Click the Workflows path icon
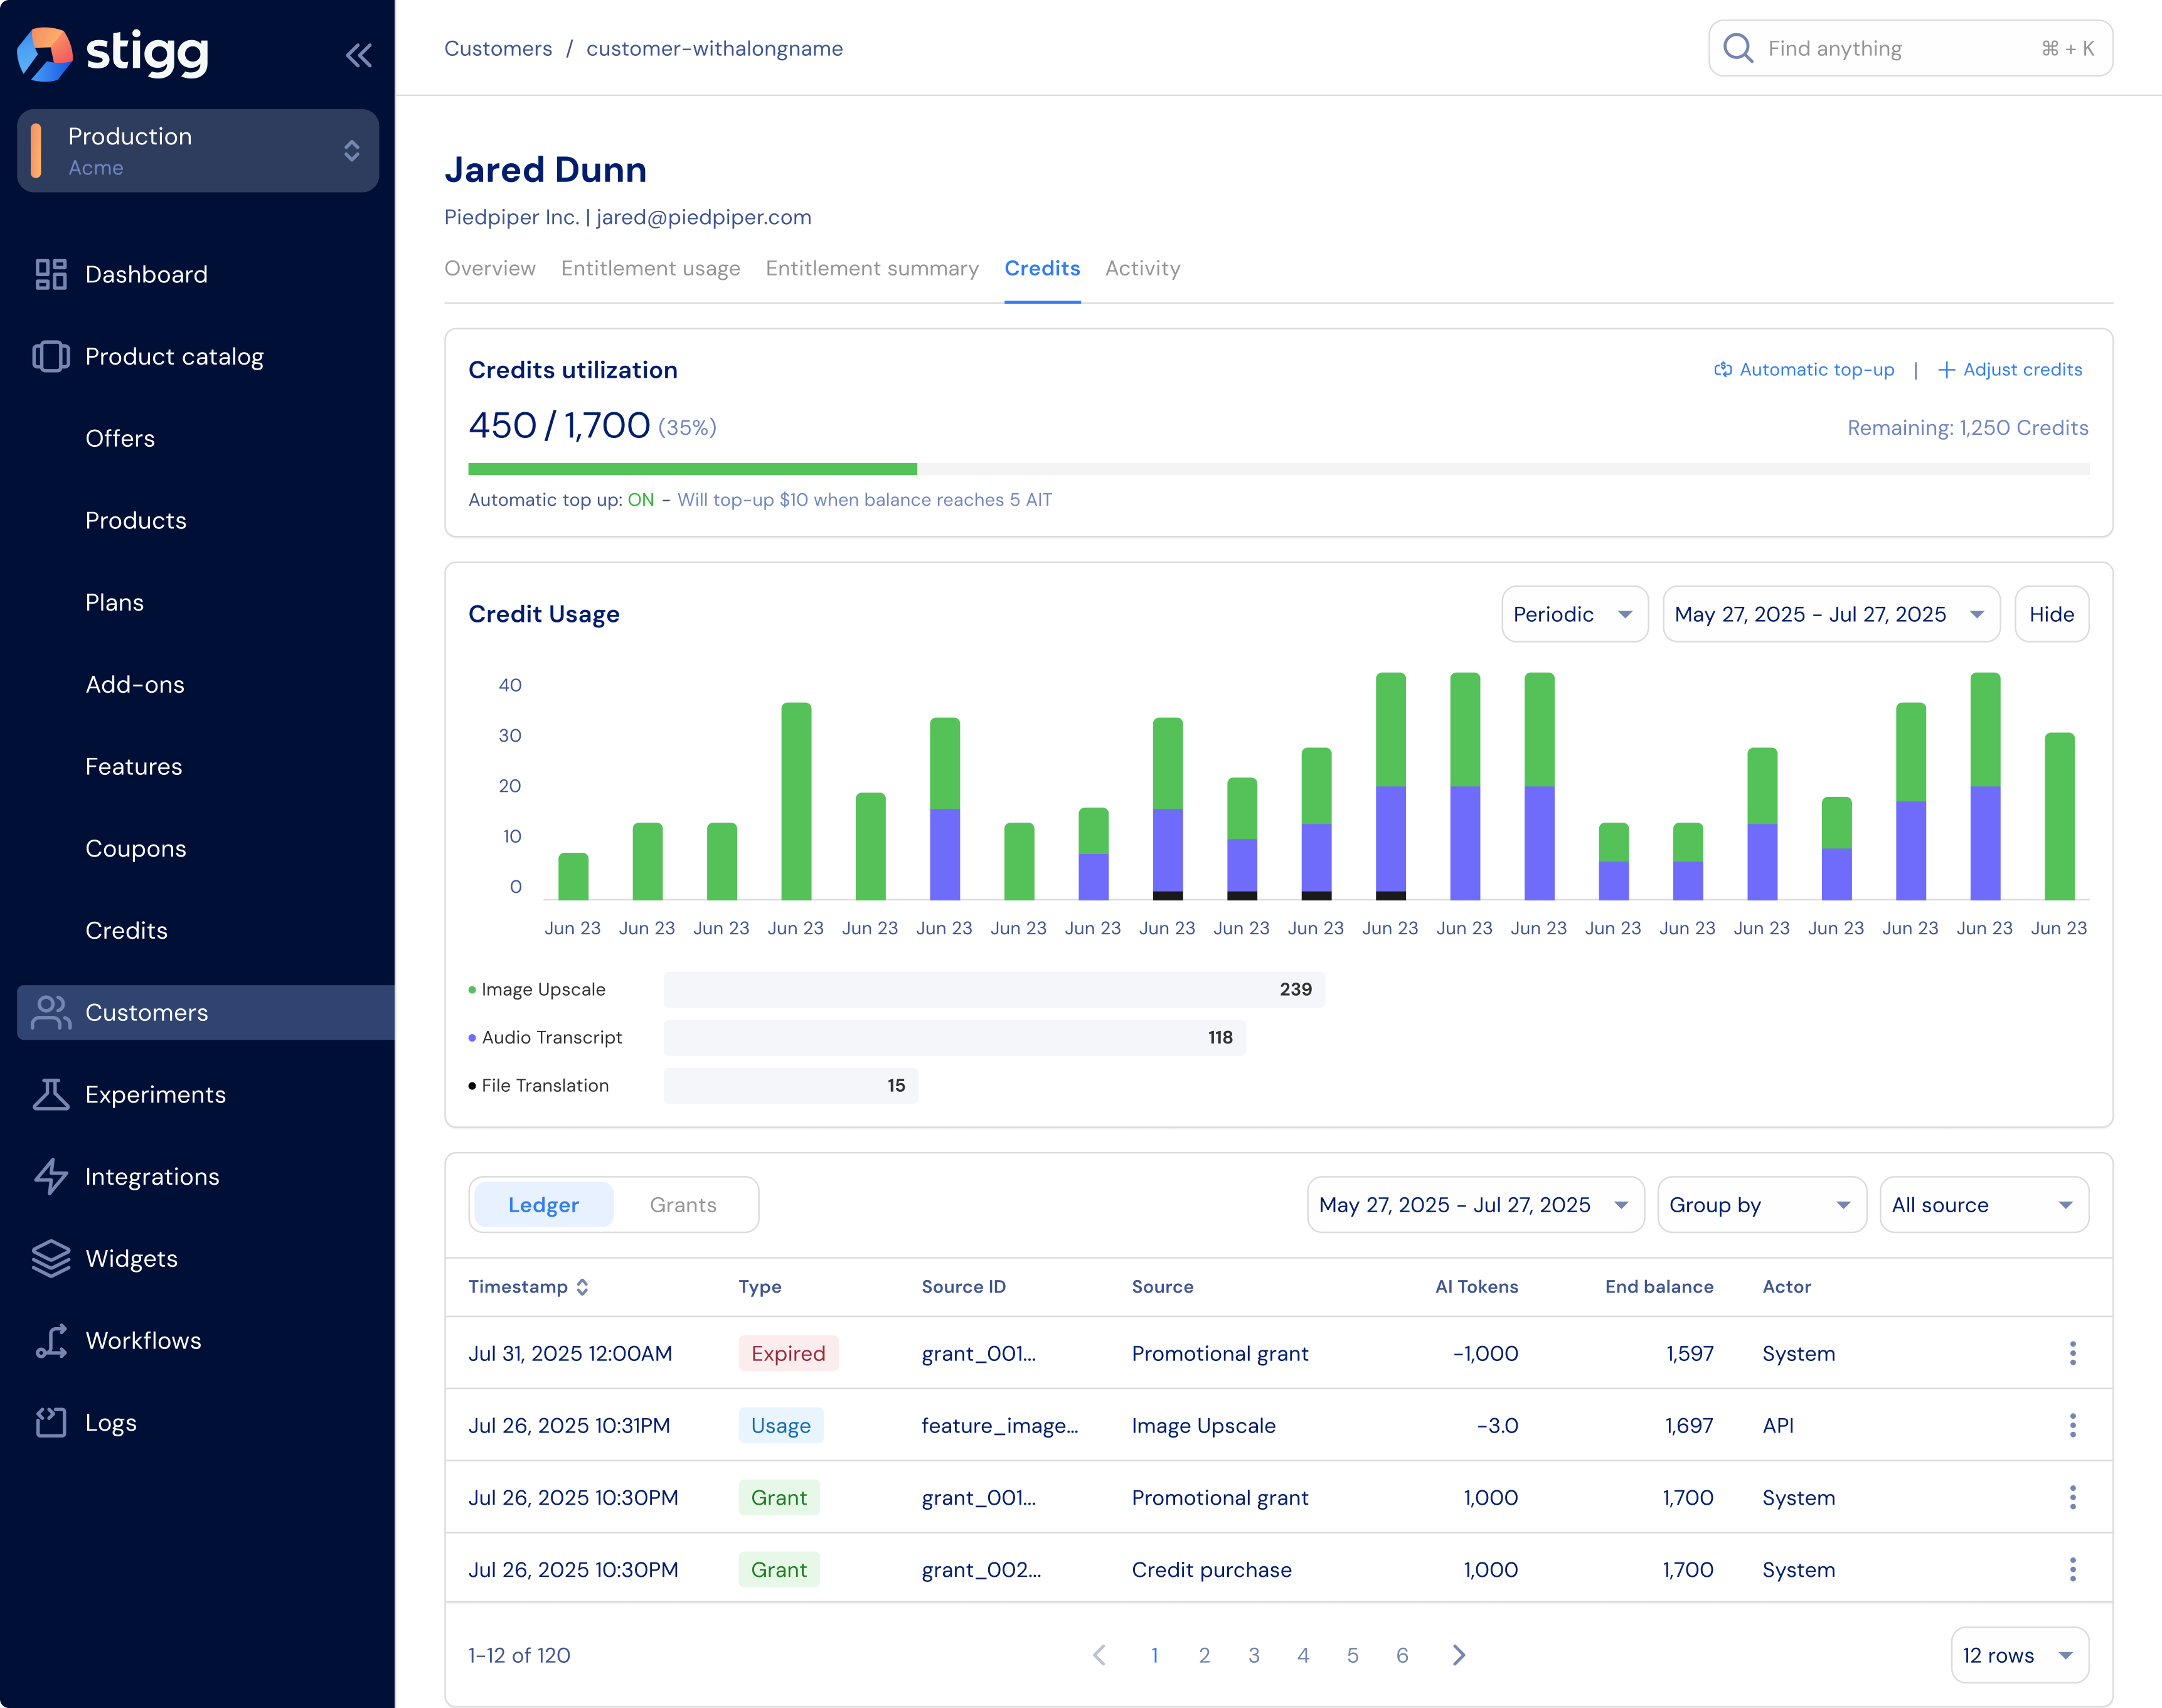 click(51, 1340)
